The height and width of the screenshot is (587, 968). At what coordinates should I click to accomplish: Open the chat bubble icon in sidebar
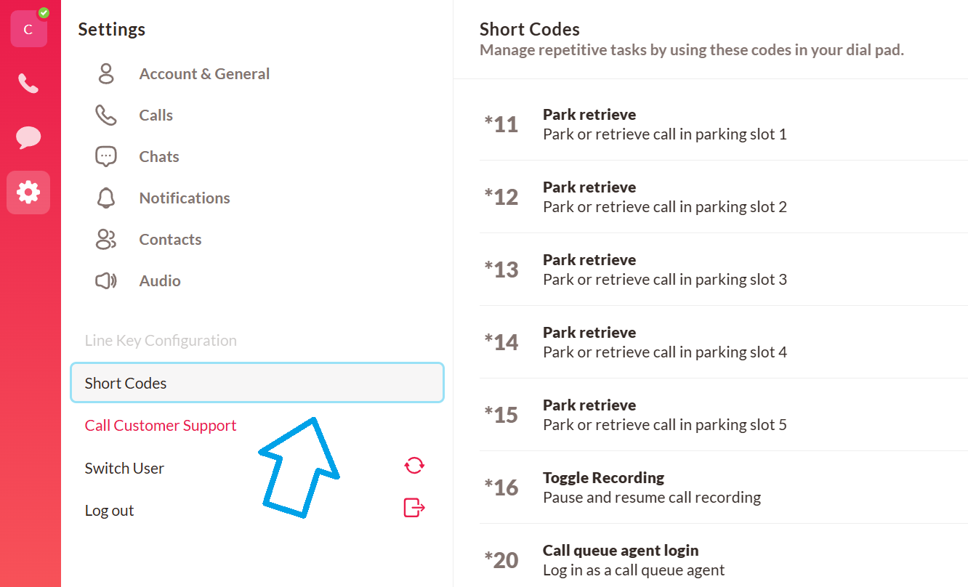[x=28, y=137]
